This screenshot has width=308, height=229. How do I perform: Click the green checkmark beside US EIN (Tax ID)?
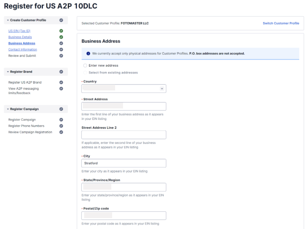coord(61,31)
